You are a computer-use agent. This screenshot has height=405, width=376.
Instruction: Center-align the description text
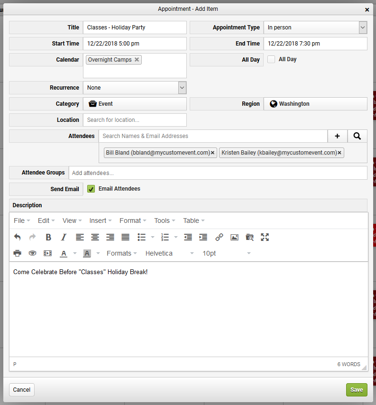(x=95, y=237)
